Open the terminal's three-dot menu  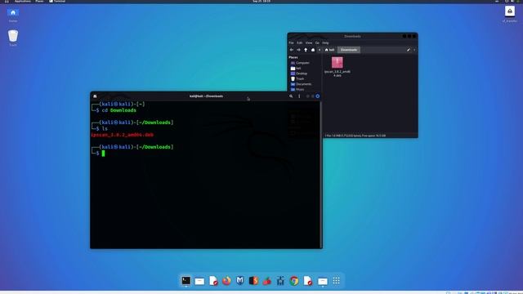[x=299, y=96]
